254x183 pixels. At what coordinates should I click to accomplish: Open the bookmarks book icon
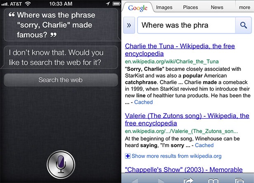213,180
